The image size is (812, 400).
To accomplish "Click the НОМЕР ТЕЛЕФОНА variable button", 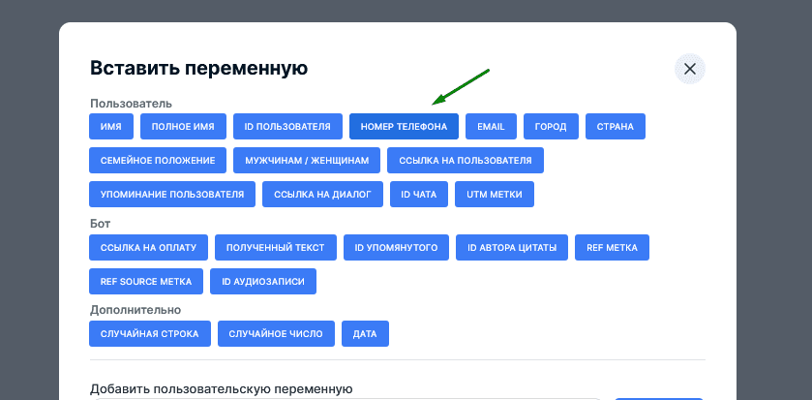I will 404,126.
